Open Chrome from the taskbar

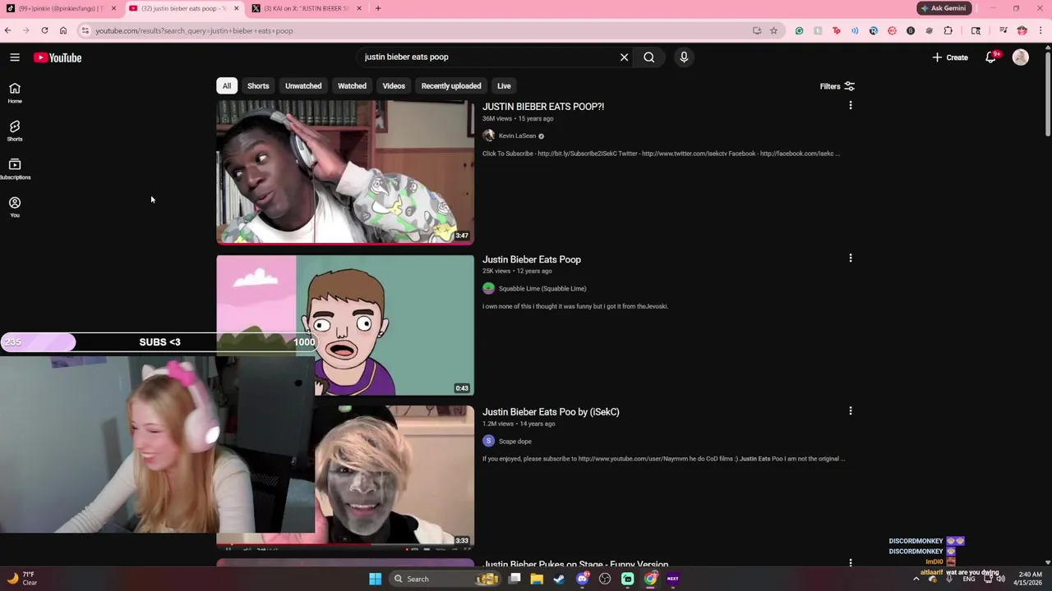650,579
